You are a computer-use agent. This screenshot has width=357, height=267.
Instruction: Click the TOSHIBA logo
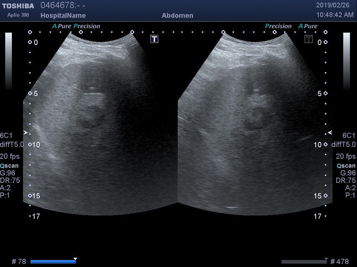[18, 6]
